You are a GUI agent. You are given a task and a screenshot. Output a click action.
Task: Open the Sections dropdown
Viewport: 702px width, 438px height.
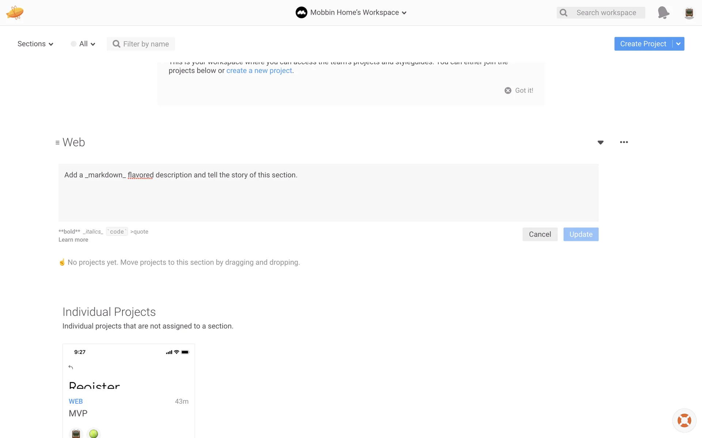[35, 44]
